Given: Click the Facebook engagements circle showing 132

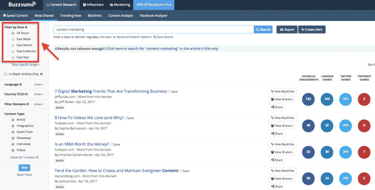Looking at the screenshot, I should point(308,99).
